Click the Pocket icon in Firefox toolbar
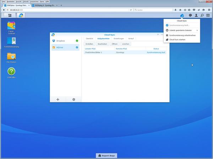 [194, 10]
